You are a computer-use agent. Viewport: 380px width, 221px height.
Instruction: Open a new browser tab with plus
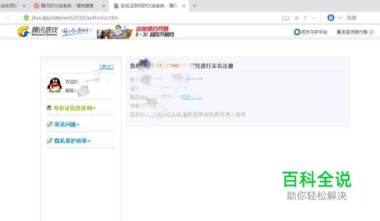coord(194,6)
